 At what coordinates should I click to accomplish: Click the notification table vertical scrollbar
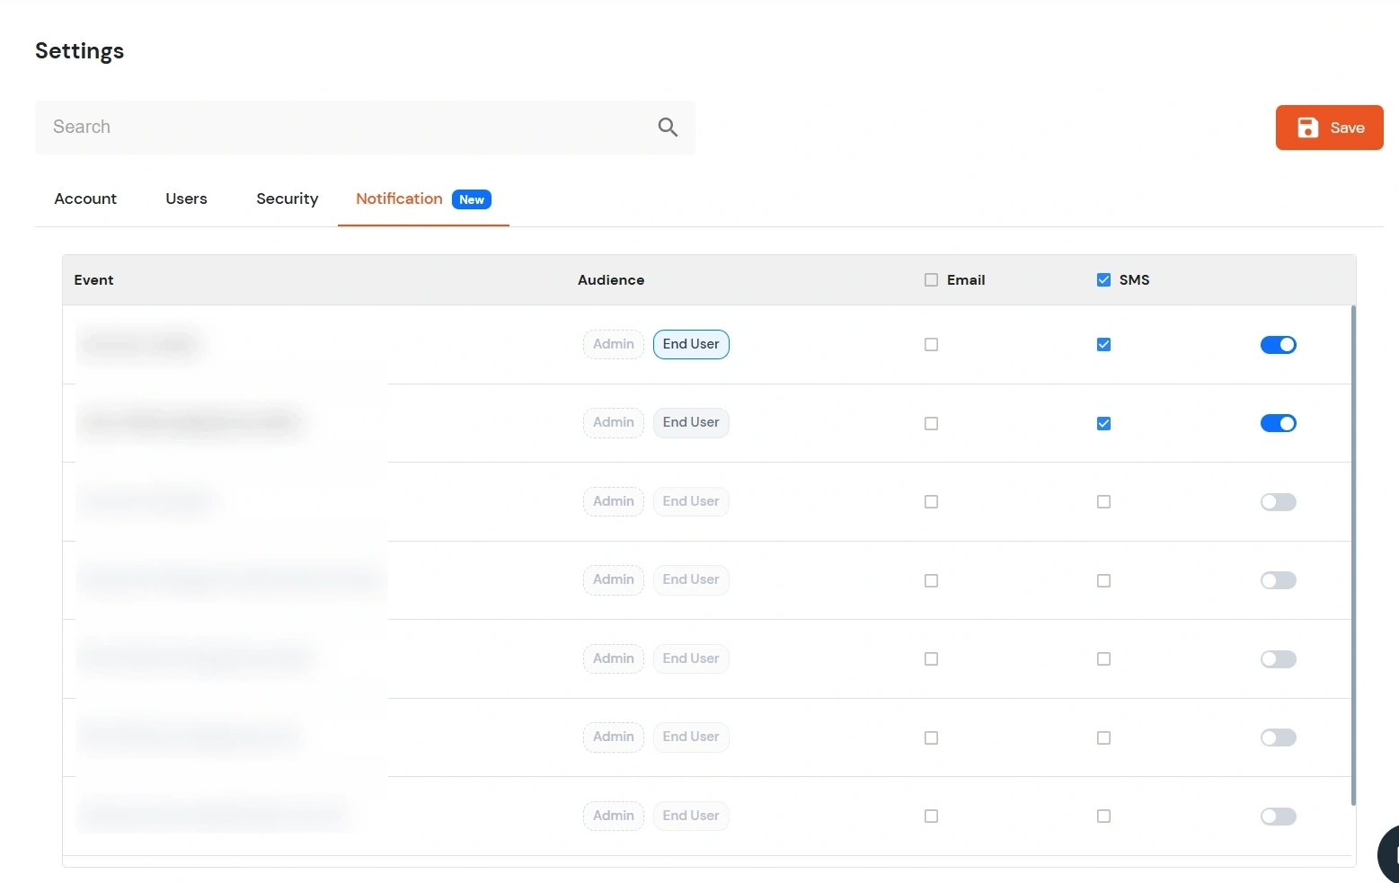(1353, 555)
